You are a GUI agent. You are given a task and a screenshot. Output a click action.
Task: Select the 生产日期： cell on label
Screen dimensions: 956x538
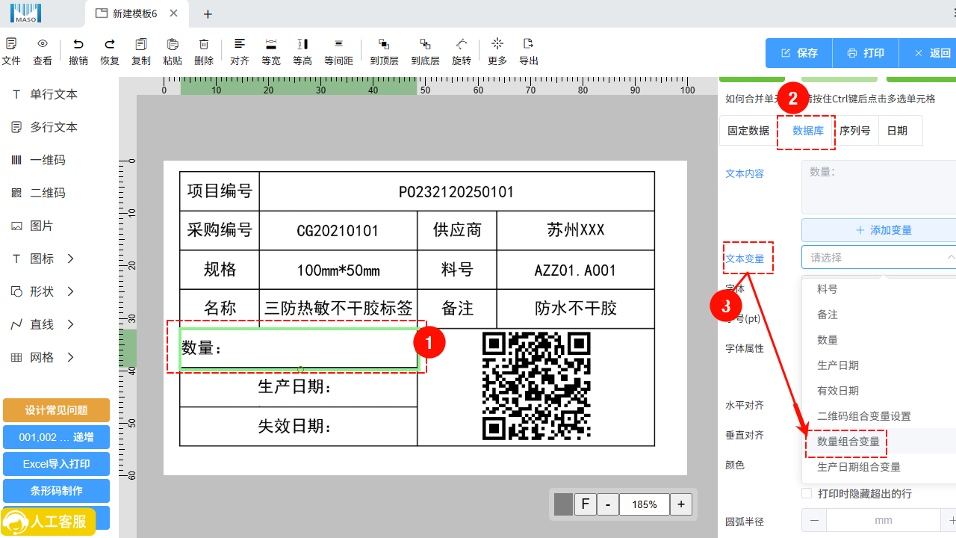pos(298,387)
